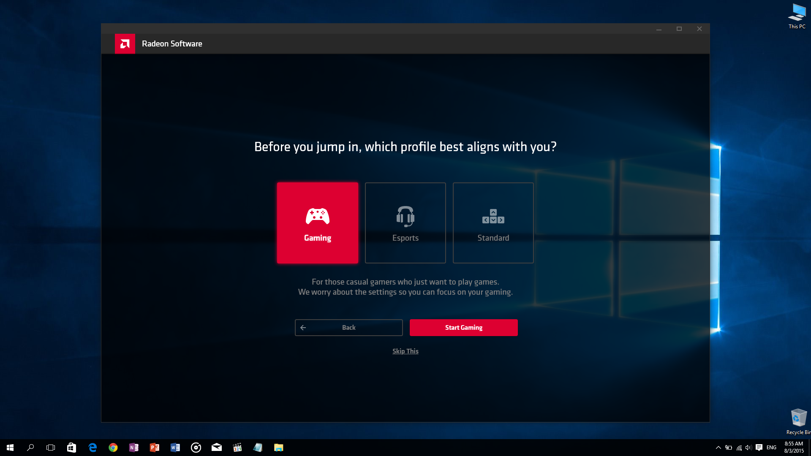Click the AMD Radeon logo in the title bar

(x=125, y=43)
